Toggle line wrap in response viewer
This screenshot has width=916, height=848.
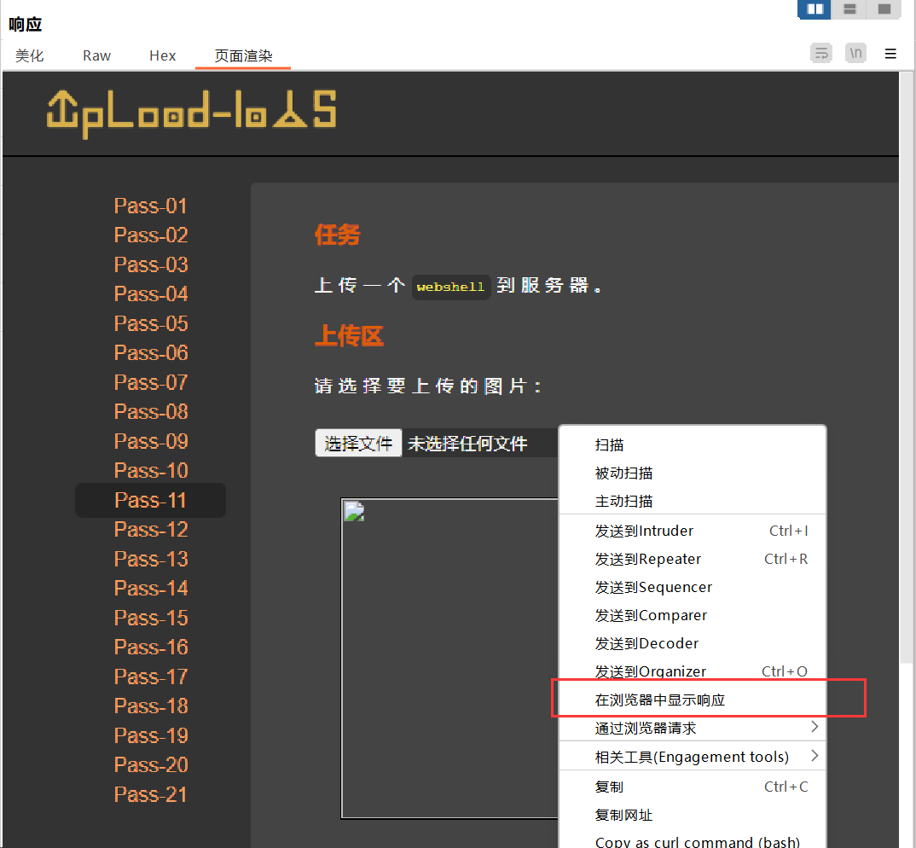click(x=820, y=54)
